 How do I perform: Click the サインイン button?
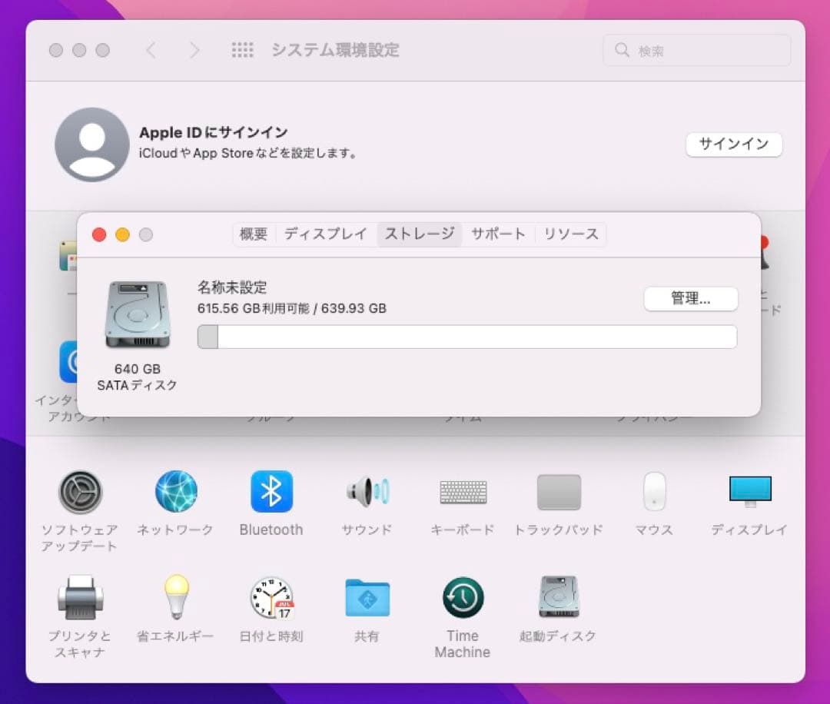pyautogui.click(x=733, y=144)
